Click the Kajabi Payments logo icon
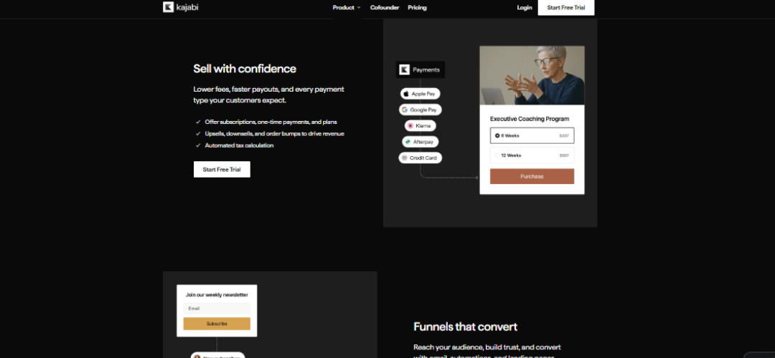 [404, 69]
